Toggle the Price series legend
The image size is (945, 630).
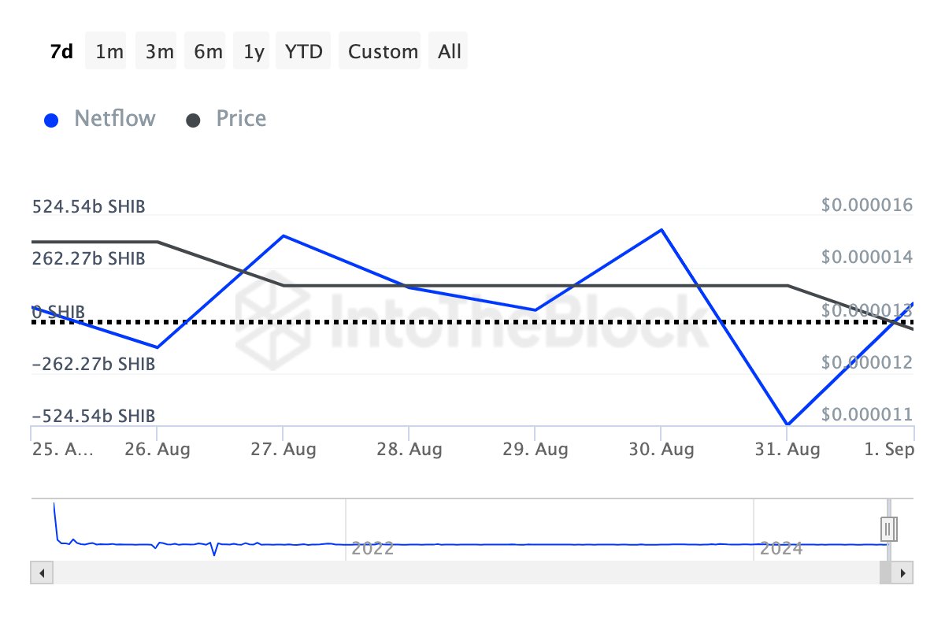point(241,119)
